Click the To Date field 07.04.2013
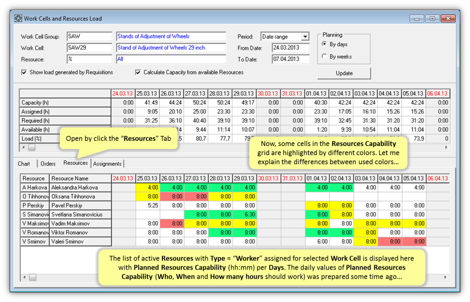Viewport: 470px width, 302px height. click(x=291, y=59)
